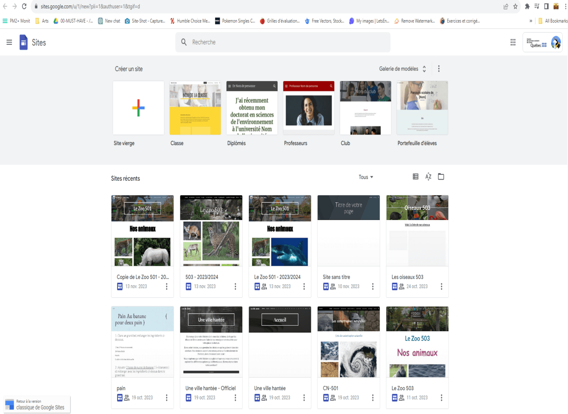Return to classic Google Sites version
Screen dimensions: 568x414
(x=36, y=404)
